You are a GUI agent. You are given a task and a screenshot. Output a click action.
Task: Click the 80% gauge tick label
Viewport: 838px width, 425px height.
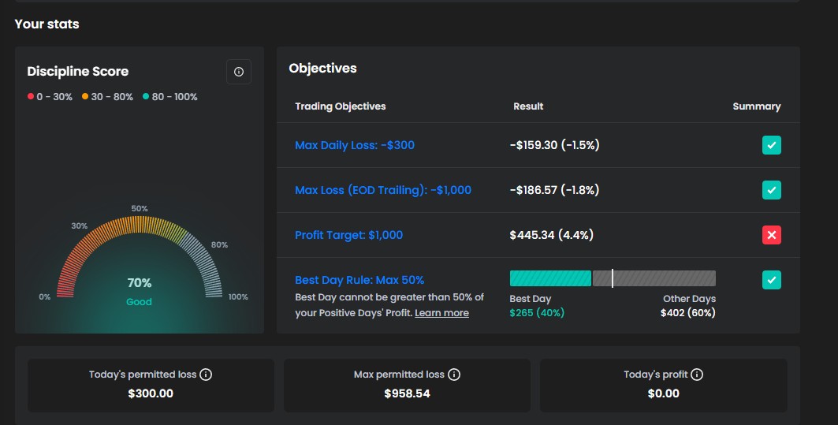pos(219,245)
